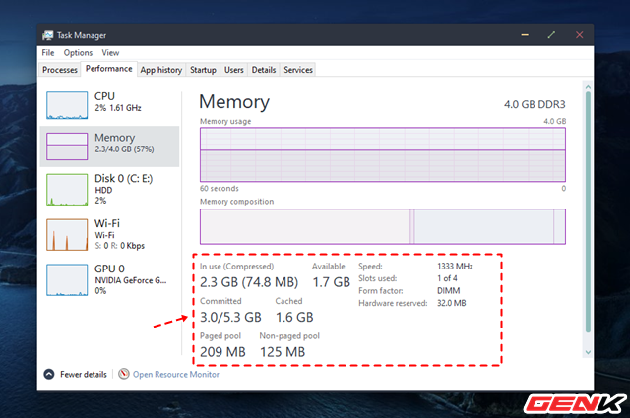Open GPU 0 NVIDIA GeForce view
Screen dimensions: 630x418
click(66, 278)
